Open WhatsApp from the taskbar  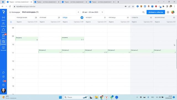point(112,97)
